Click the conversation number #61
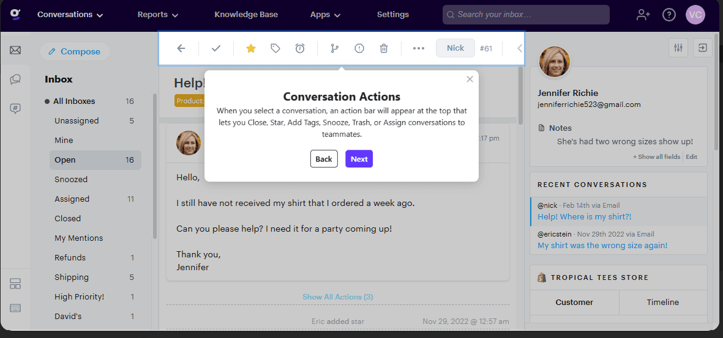 click(487, 48)
